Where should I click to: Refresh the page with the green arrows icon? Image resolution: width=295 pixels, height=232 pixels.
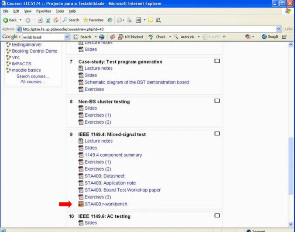[48, 20]
